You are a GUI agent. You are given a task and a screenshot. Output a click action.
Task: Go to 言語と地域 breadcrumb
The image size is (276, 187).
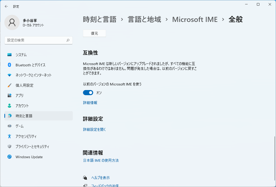click(144, 19)
